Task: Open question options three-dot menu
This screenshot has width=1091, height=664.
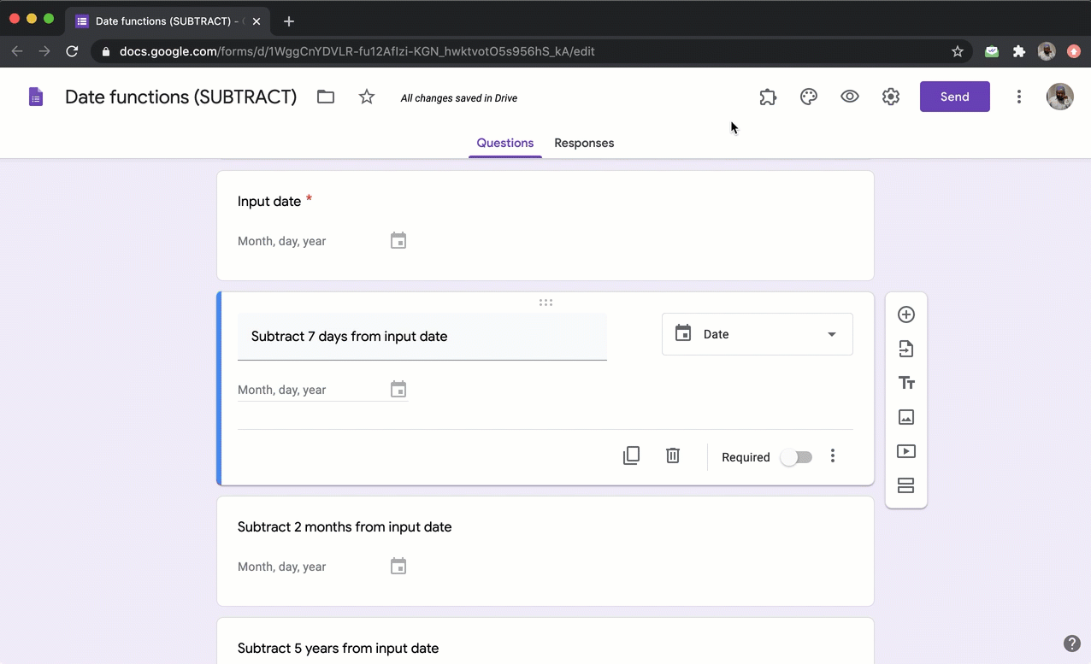Action: coord(833,456)
